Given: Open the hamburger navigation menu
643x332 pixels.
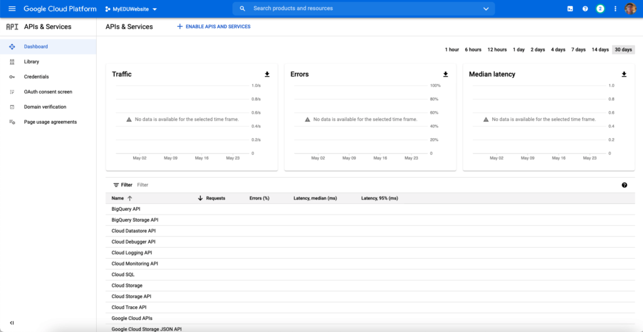Looking at the screenshot, I should pyautogui.click(x=12, y=9).
